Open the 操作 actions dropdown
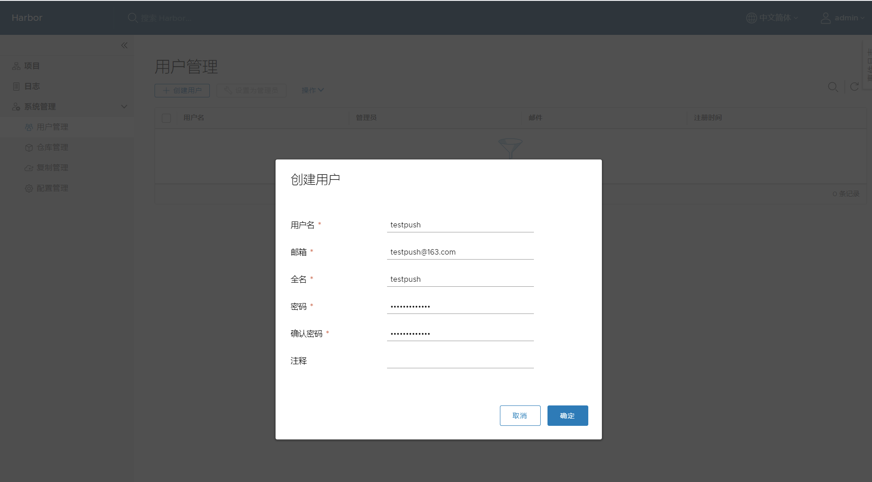Image resolution: width=872 pixels, height=482 pixels. 312,90
